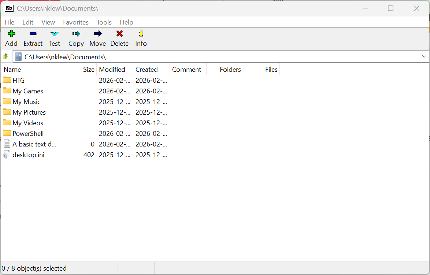Open the File menu
This screenshot has height=275, width=430.
click(x=10, y=22)
